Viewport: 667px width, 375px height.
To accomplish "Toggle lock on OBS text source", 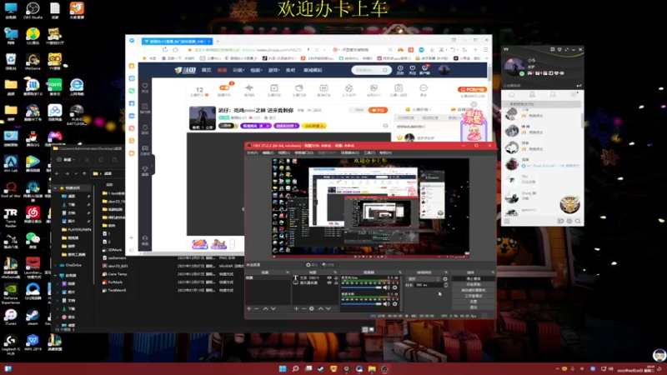I will [x=336, y=277].
